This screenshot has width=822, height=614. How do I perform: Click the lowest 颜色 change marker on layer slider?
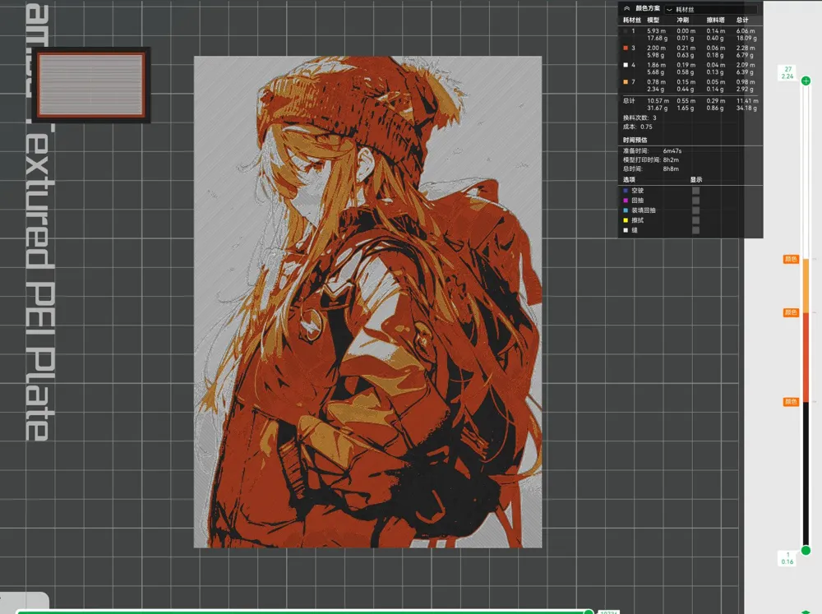[x=791, y=402]
